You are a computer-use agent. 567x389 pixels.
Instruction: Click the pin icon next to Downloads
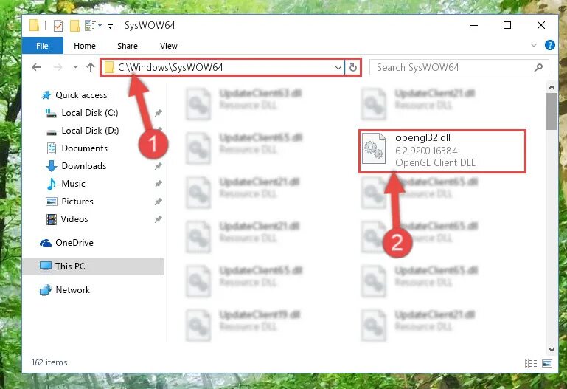tap(158, 167)
